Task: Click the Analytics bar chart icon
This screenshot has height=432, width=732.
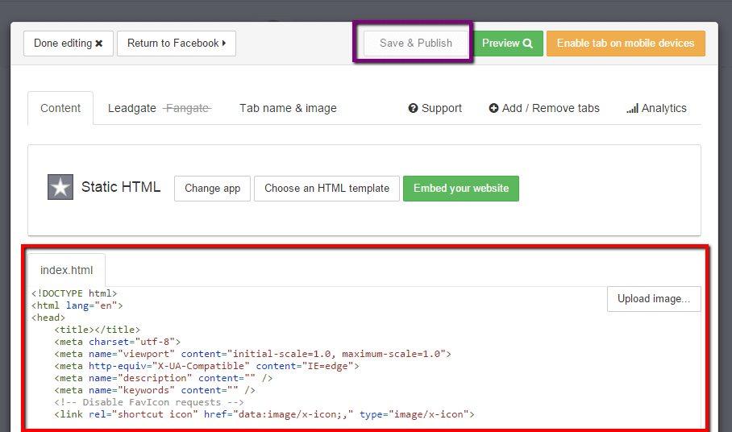Action: (x=632, y=108)
